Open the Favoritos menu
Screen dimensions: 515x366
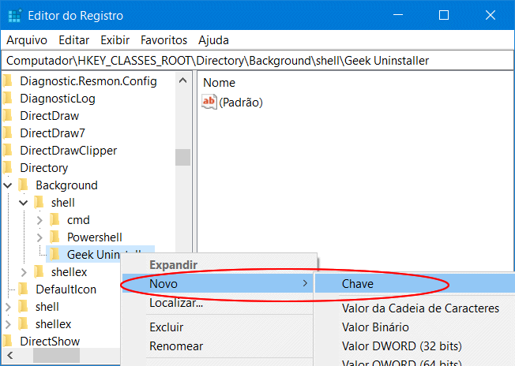[x=164, y=39]
